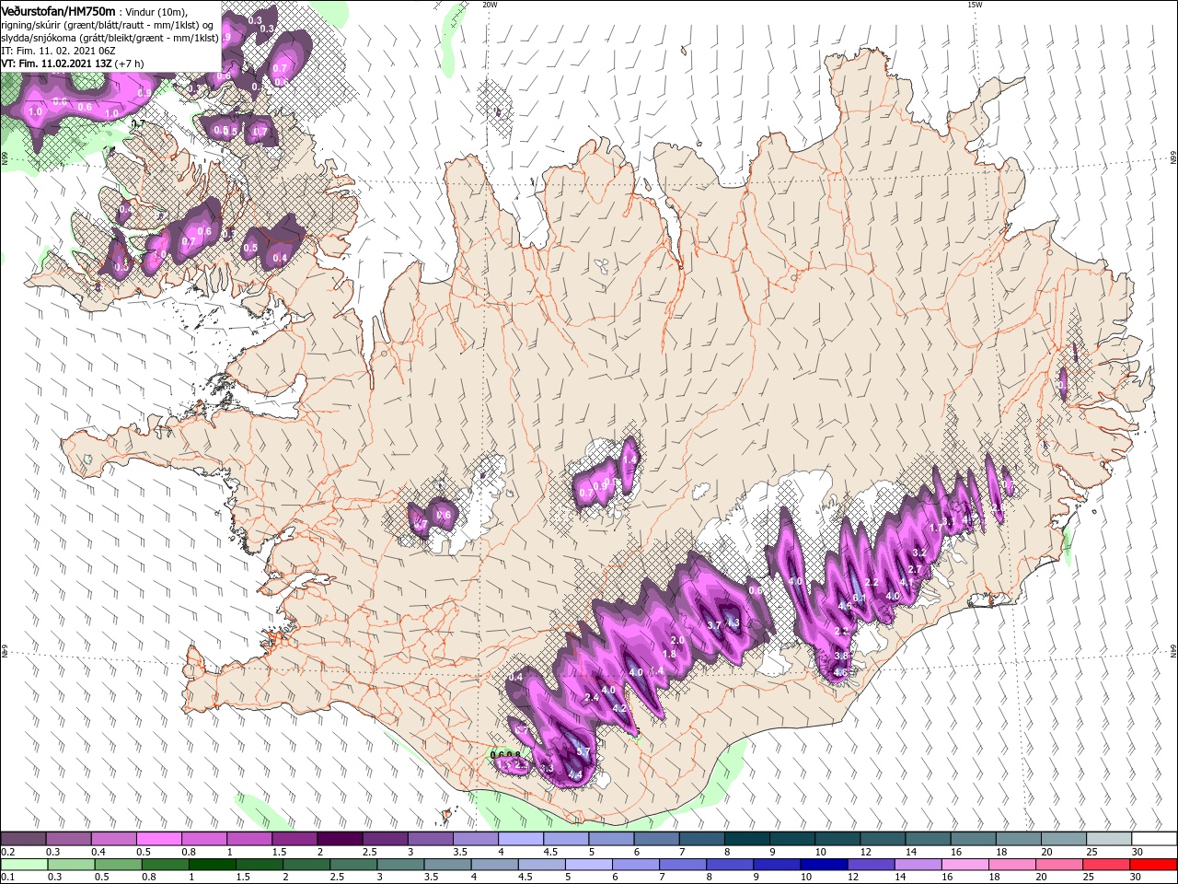Click the 3.2 precipitation value

(x=918, y=552)
